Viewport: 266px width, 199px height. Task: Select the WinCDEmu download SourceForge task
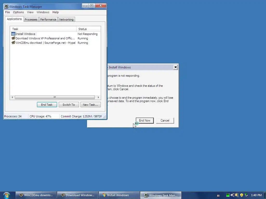coord(55,43)
